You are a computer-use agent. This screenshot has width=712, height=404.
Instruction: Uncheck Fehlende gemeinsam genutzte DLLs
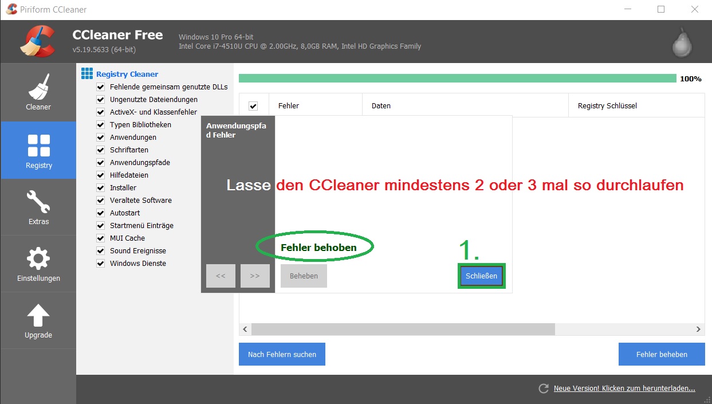101,87
